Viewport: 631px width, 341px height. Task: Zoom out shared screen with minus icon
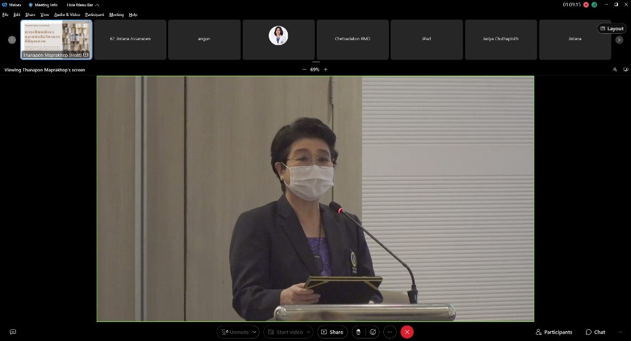click(304, 70)
